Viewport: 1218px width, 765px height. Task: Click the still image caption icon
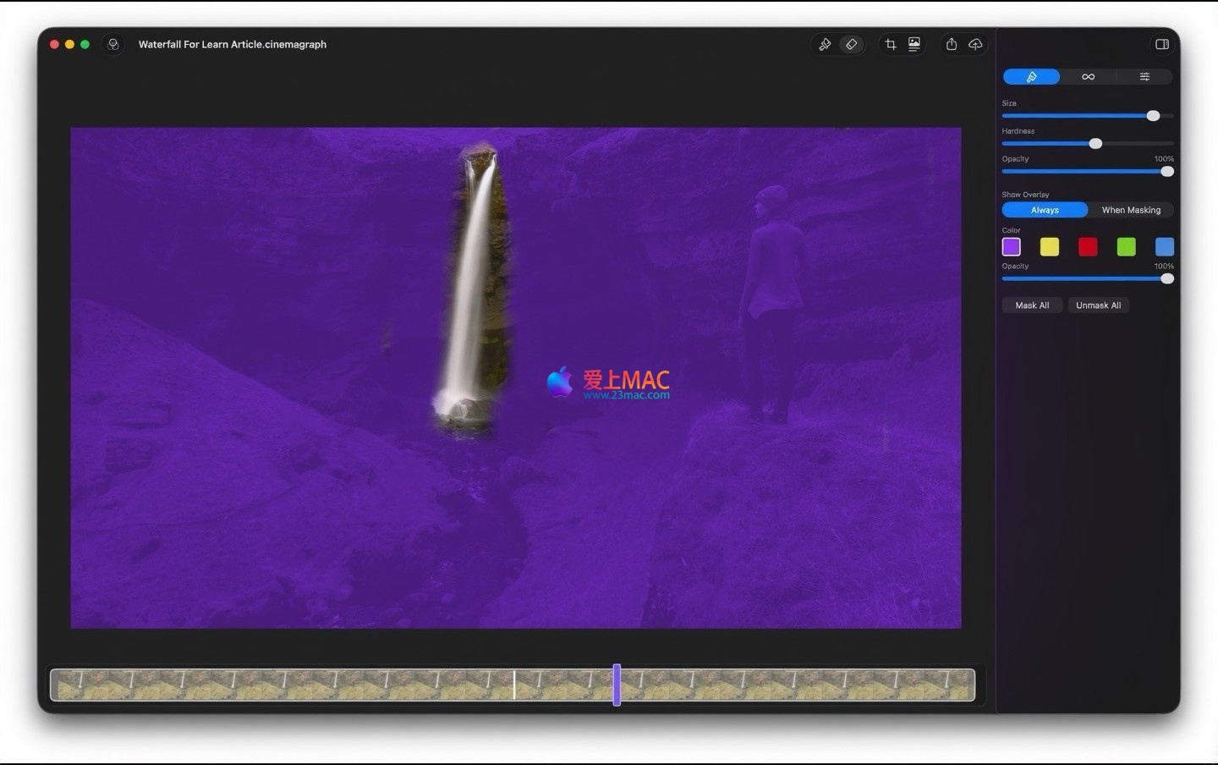tap(914, 44)
